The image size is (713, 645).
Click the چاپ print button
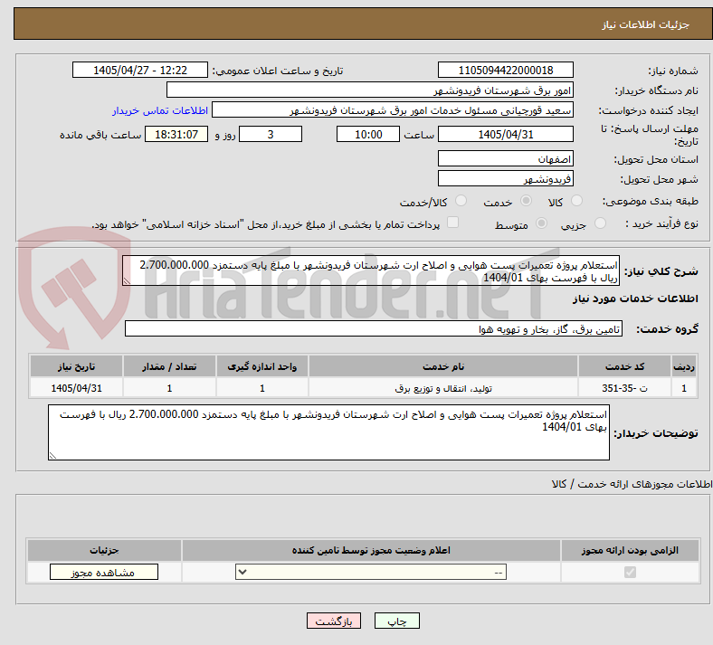pyautogui.click(x=397, y=621)
